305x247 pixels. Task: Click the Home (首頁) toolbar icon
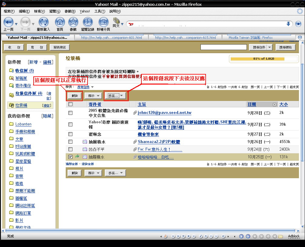point(60,22)
